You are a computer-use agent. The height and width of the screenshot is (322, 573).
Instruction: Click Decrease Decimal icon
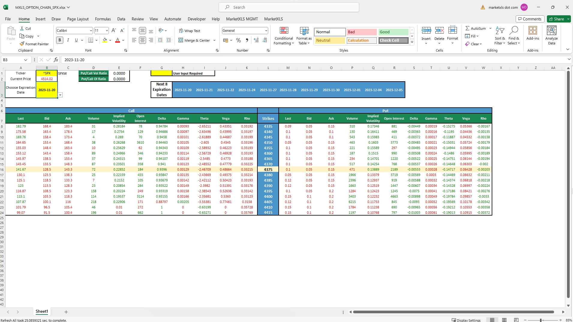[265, 40]
